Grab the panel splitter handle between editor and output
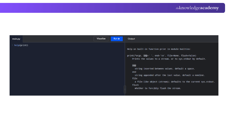 tap(125, 89)
